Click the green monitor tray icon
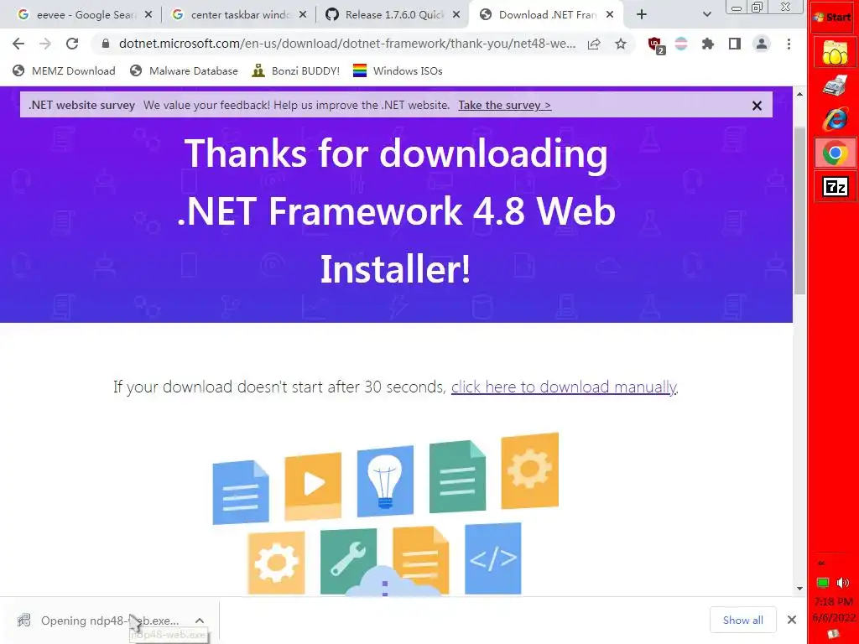The height and width of the screenshot is (644, 859). [x=823, y=582]
